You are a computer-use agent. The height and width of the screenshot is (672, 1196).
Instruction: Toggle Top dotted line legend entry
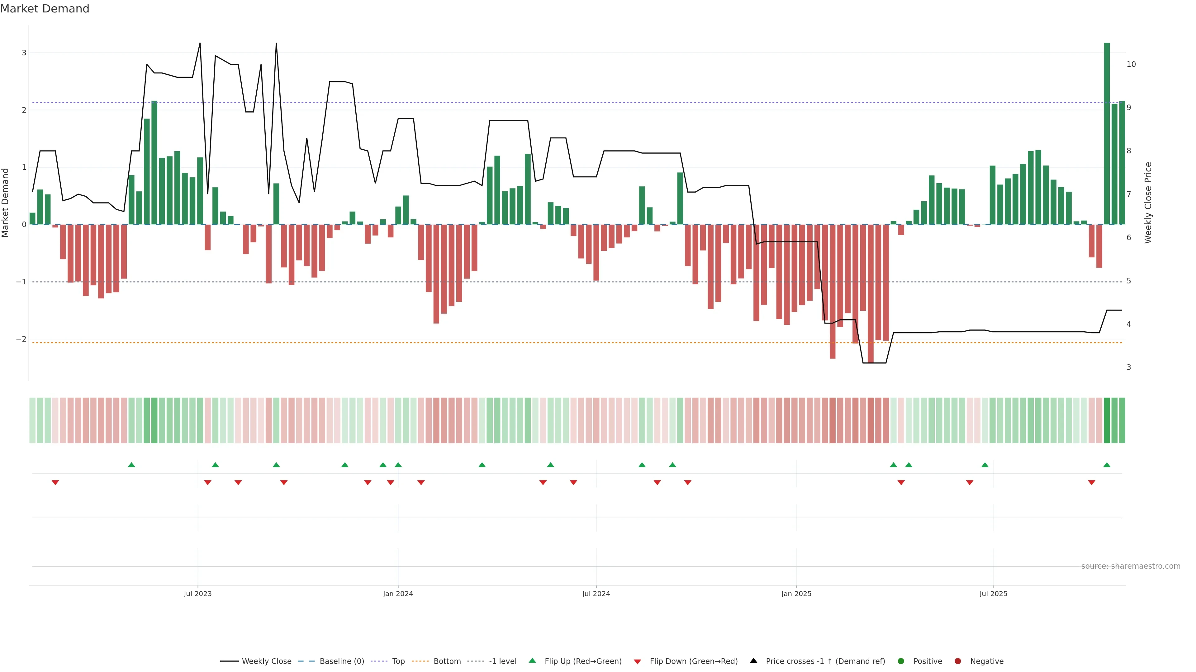[x=398, y=661]
